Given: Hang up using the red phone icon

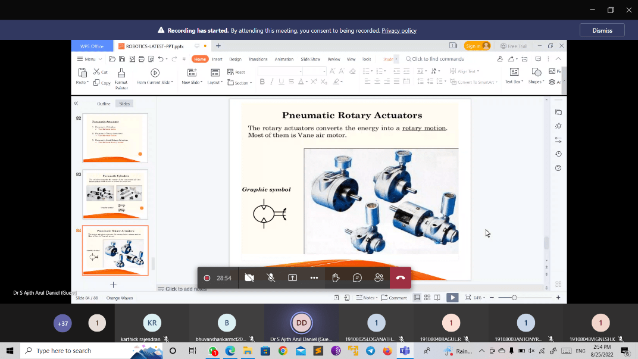Looking at the screenshot, I should pos(401,277).
